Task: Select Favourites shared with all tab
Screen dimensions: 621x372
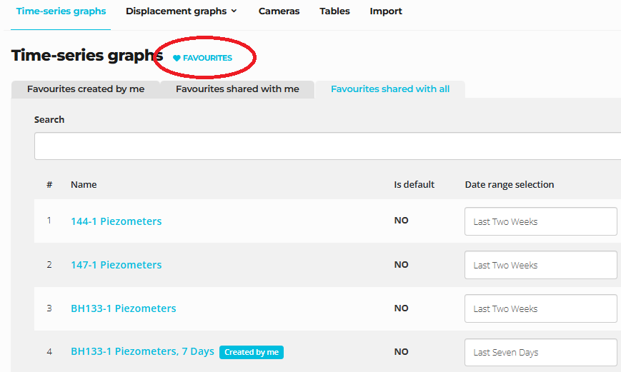Action: [x=390, y=89]
